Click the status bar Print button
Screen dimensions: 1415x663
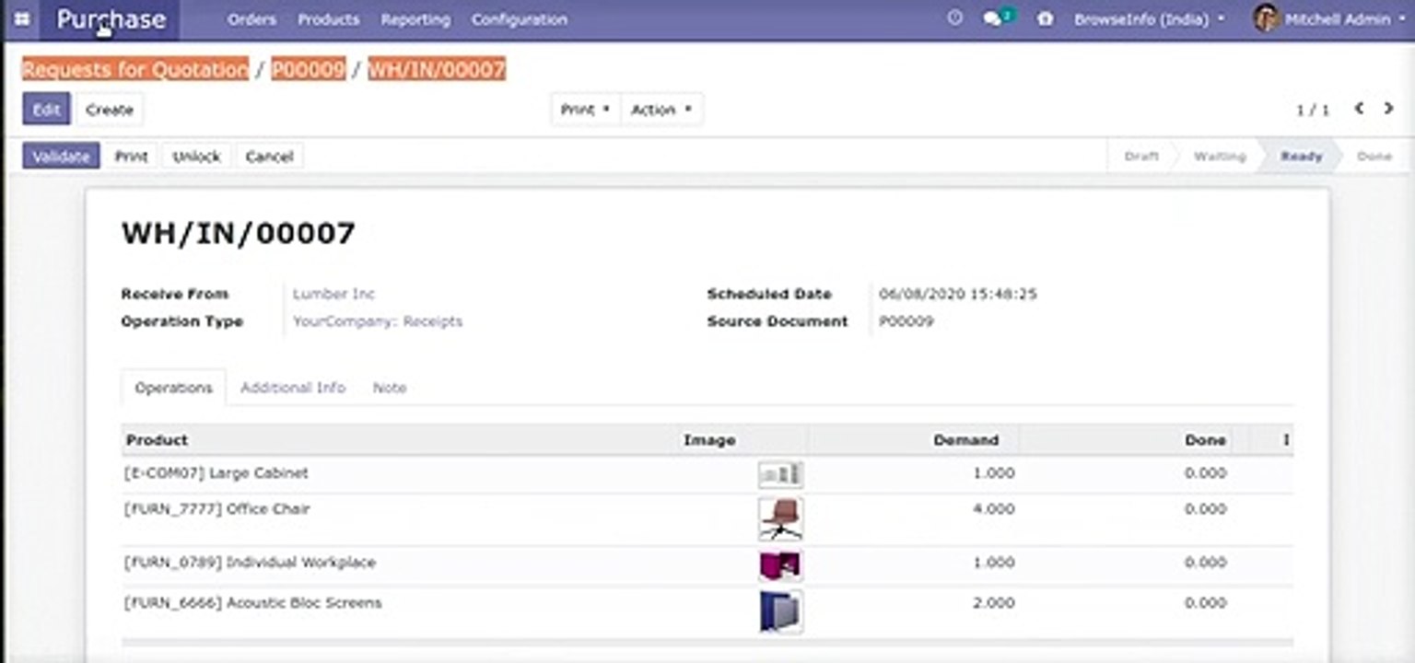[x=132, y=157]
